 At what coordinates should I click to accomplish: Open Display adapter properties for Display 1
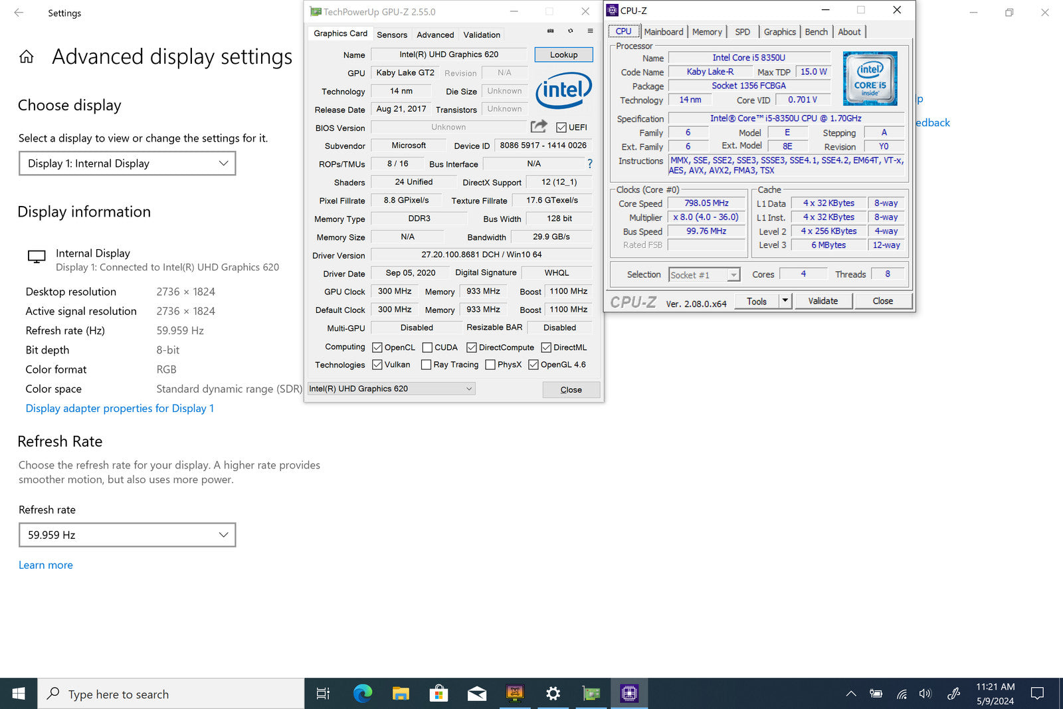click(x=120, y=409)
